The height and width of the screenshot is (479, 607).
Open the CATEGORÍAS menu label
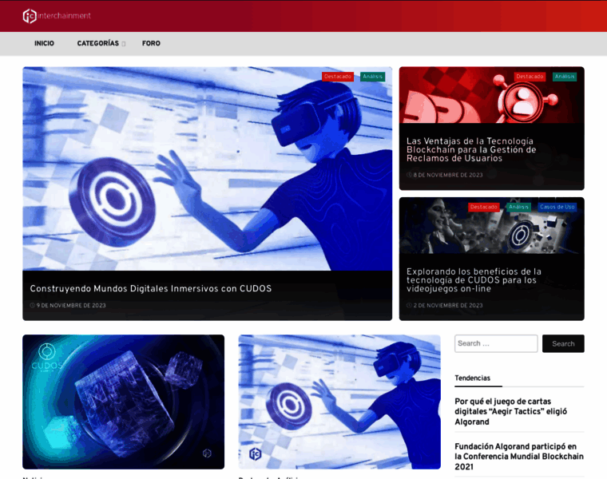[98, 43]
